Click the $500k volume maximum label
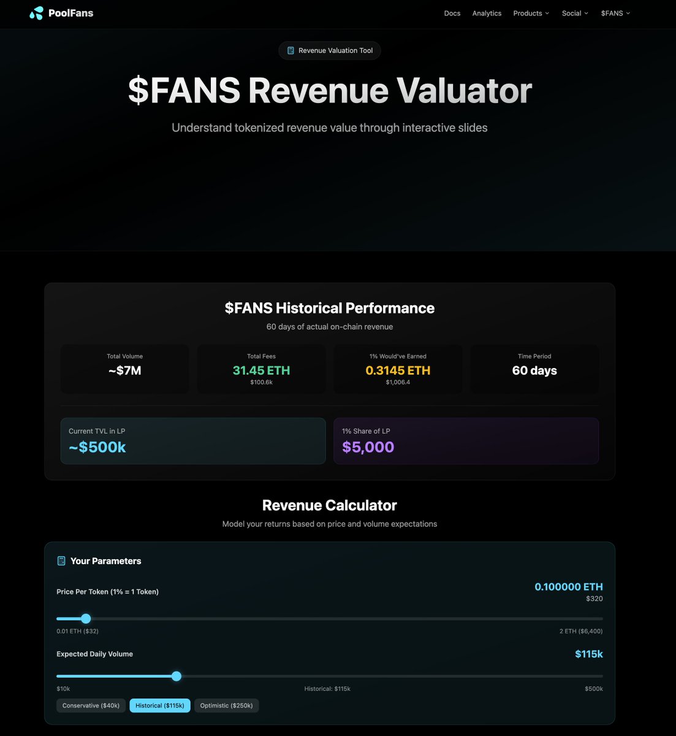 [x=594, y=689]
